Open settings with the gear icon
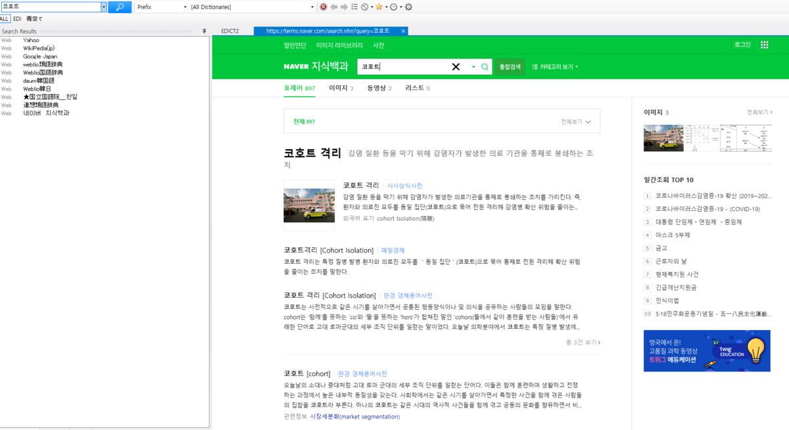 [x=408, y=7]
